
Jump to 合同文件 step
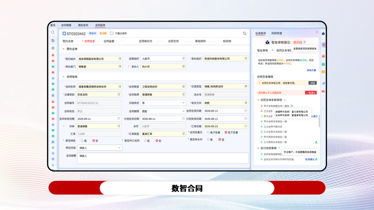[173, 41]
